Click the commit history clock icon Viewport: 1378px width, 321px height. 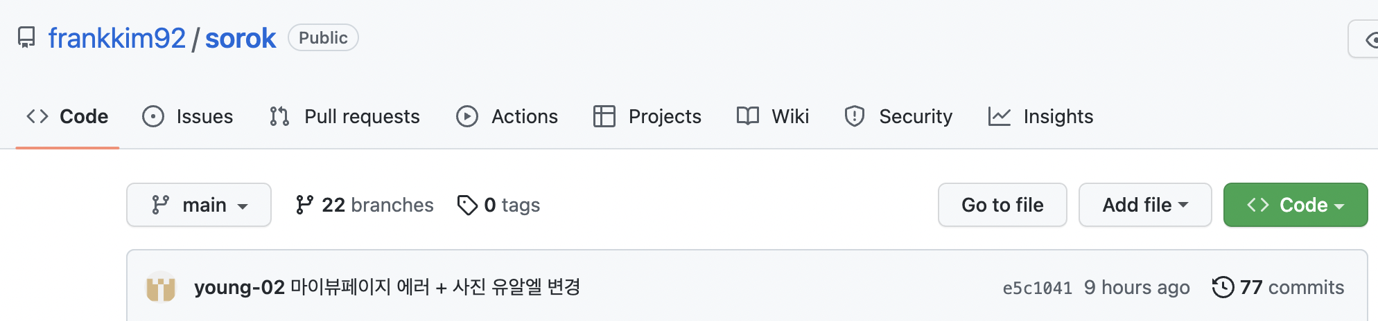coord(1223,287)
